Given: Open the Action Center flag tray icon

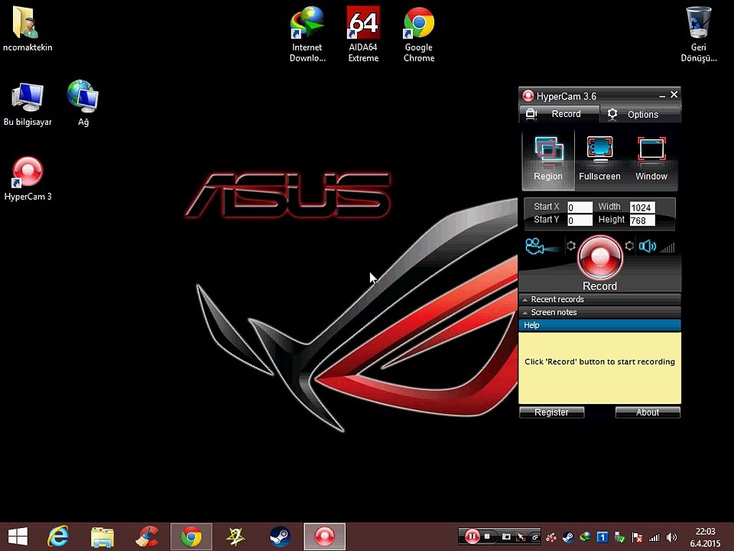Looking at the screenshot, I should coord(637,537).
